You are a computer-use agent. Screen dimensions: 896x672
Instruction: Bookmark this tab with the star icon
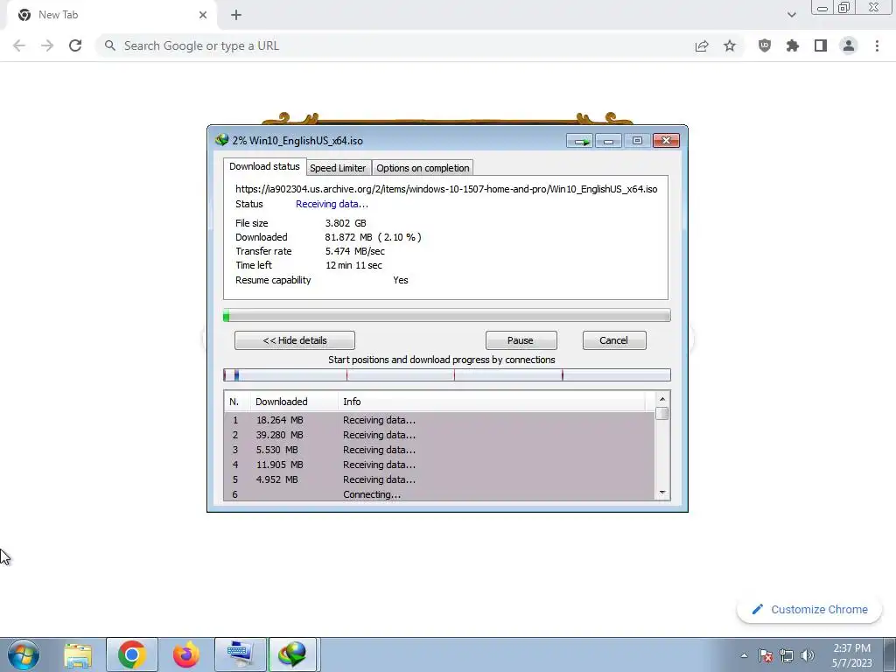(730, 45)
